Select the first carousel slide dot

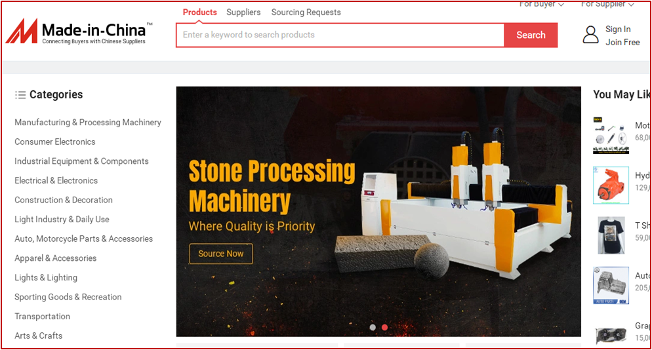click(373, 327)
